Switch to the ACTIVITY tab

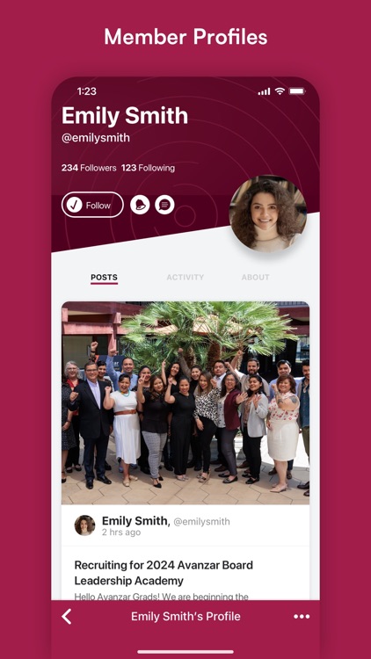pyautogui.click(x=185, y=278)
